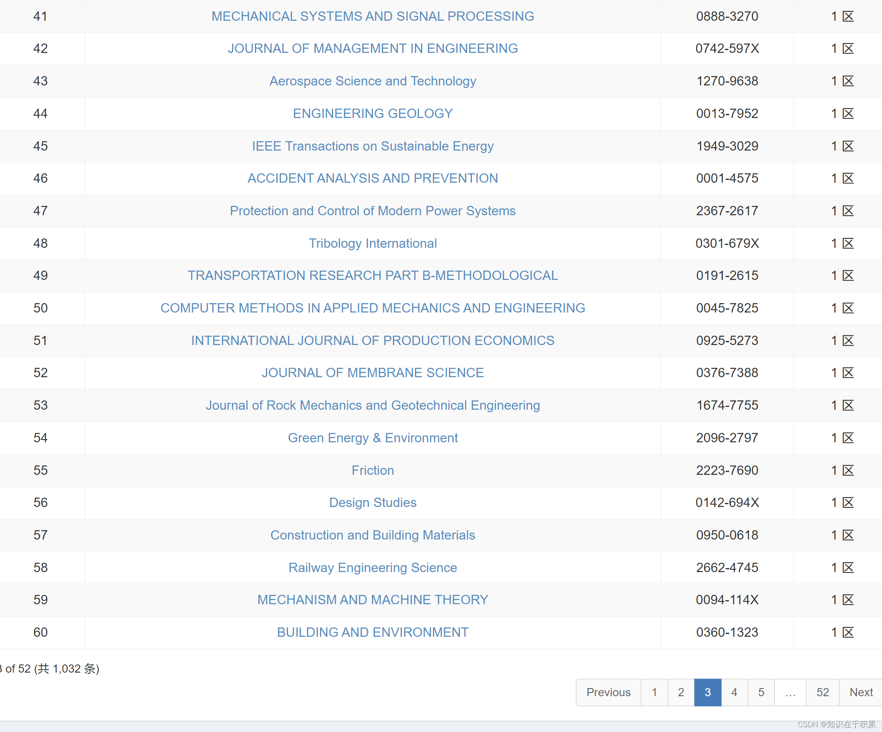Go to the Previous page

pos(608,692)
